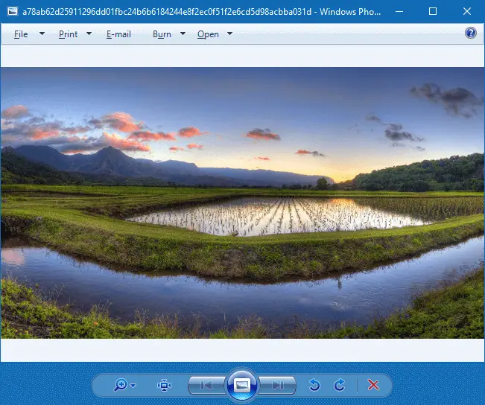Minimize the Photo Viewer window

click(399, 11)
